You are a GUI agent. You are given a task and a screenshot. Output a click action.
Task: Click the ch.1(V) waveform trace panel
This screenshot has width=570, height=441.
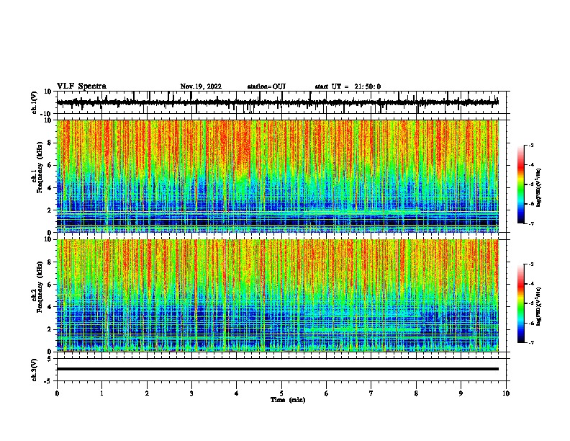pos(281,102)
